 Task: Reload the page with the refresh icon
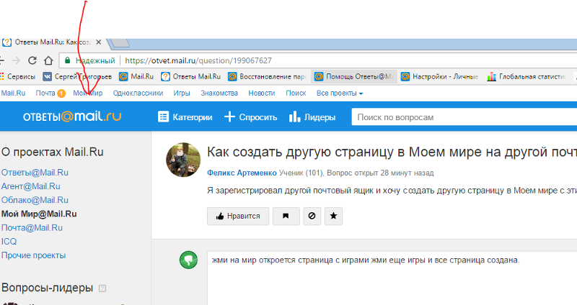(x=32, y=60)
